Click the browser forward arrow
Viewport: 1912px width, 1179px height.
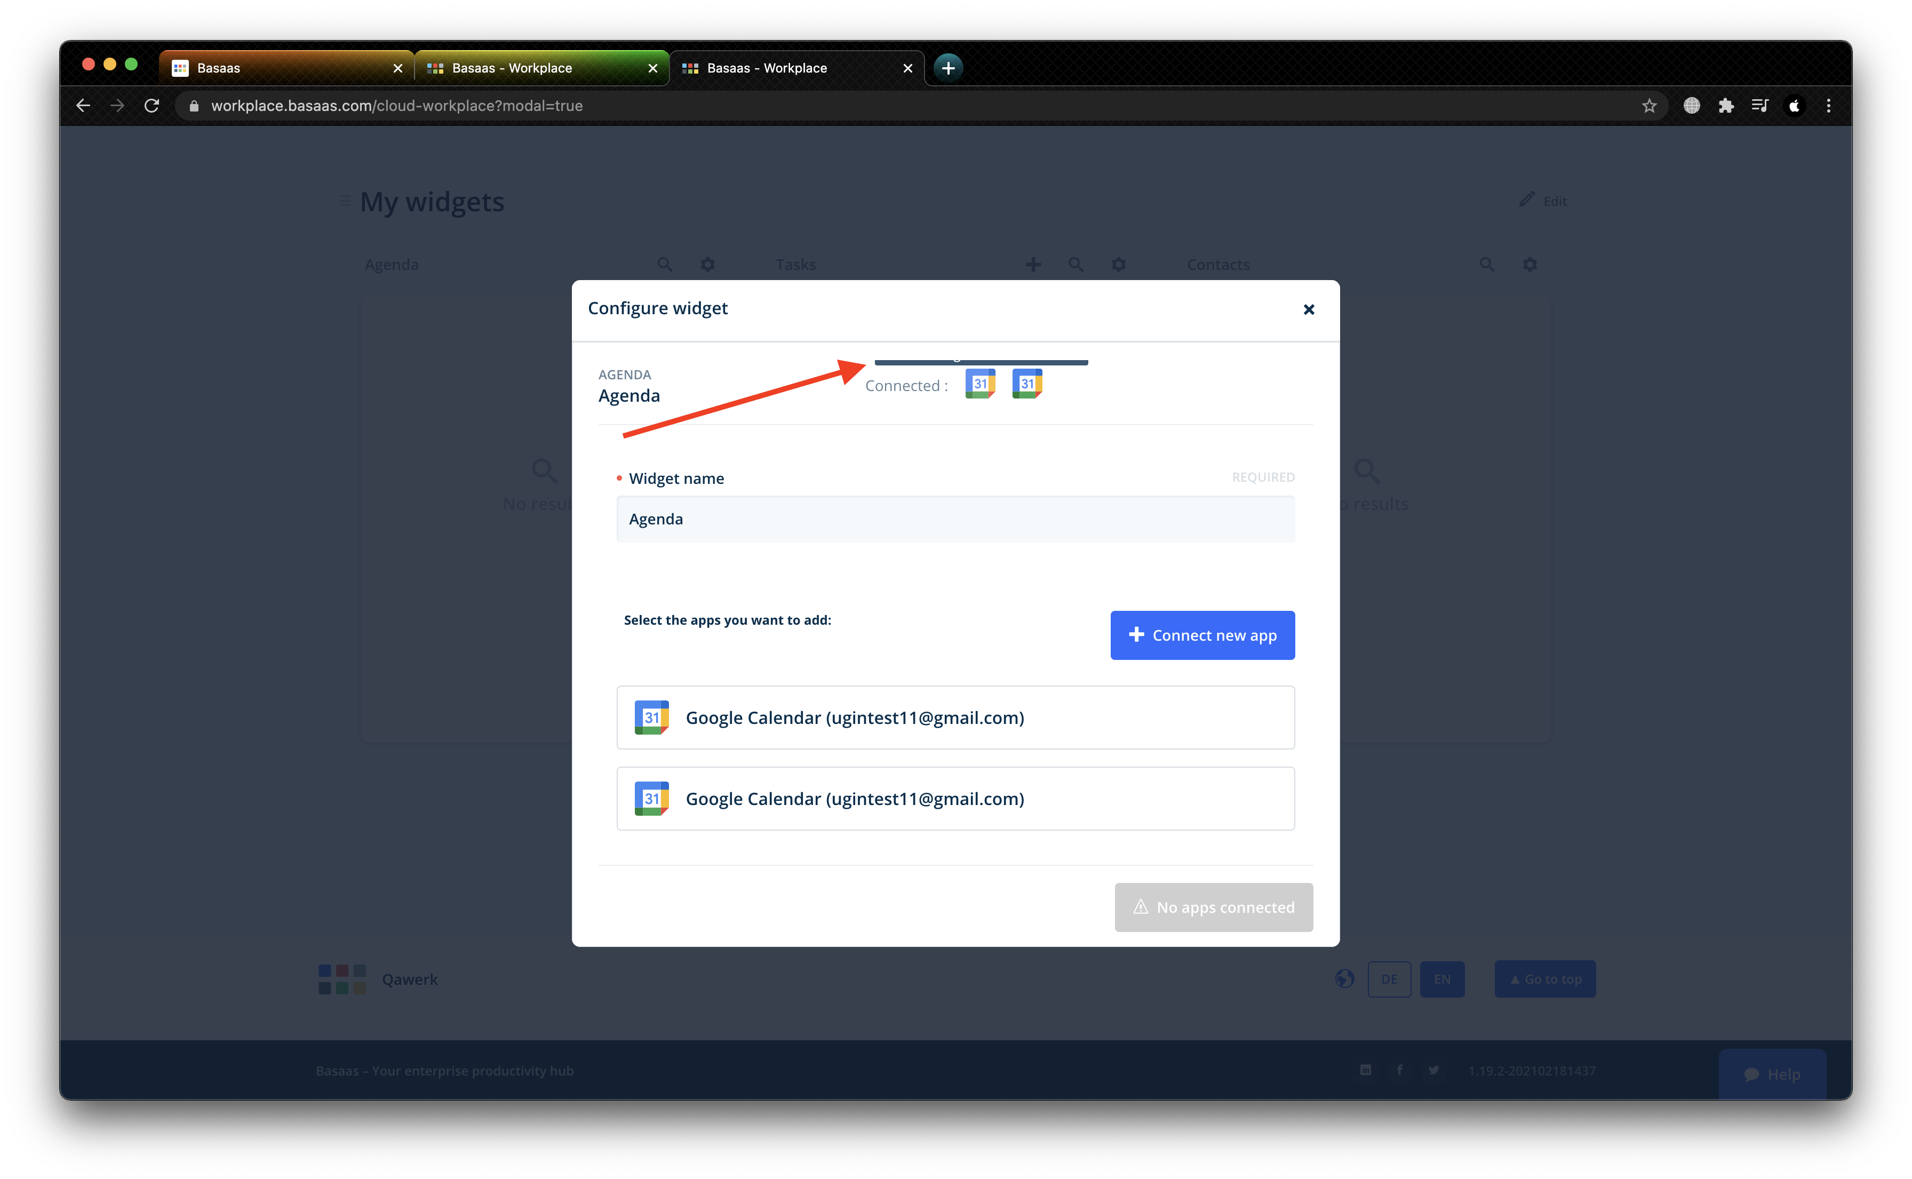coord(117,105)
